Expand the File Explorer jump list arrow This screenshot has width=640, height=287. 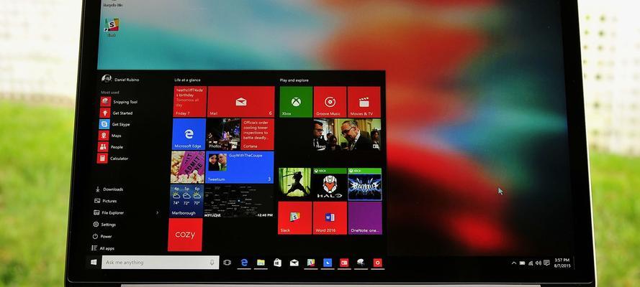(158, 212)
